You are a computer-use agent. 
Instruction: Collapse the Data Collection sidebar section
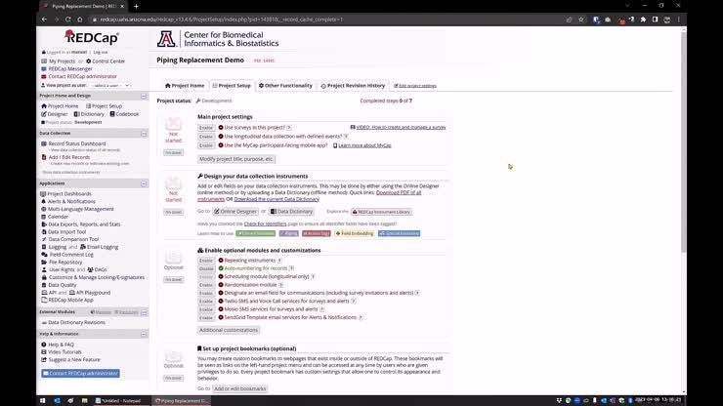pos(144,133)
